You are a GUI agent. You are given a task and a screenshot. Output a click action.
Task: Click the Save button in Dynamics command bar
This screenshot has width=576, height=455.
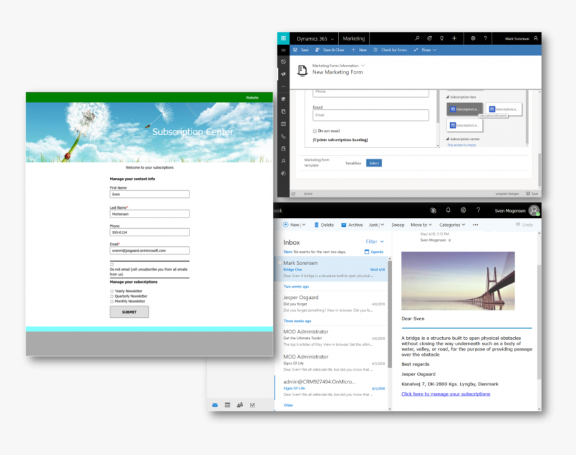[301, 50]
